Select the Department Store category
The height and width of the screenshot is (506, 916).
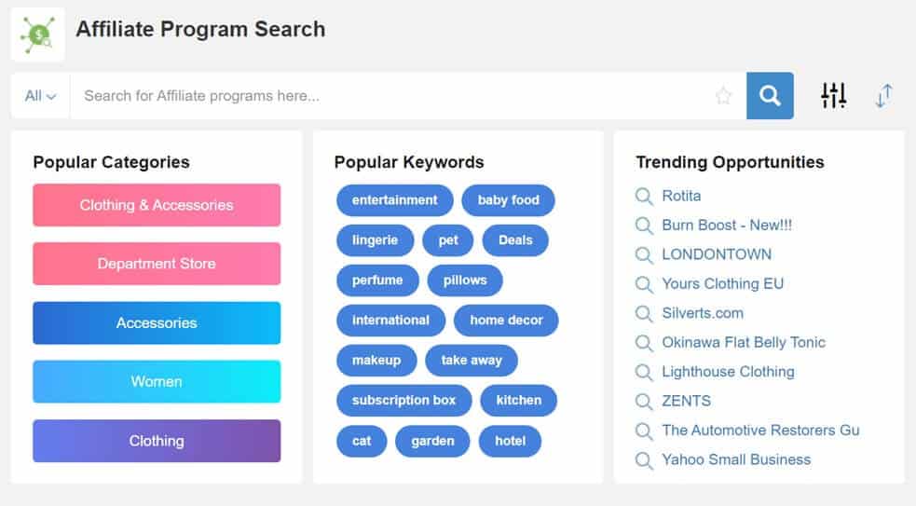click(x=157, y=264)
